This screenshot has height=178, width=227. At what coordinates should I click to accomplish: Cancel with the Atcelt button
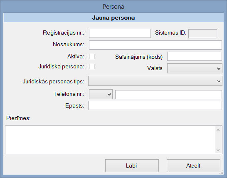click(x=193, y=165)
